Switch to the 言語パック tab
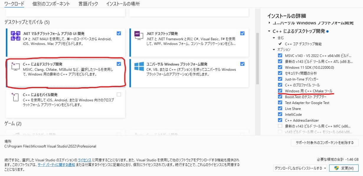 (88, 4)
